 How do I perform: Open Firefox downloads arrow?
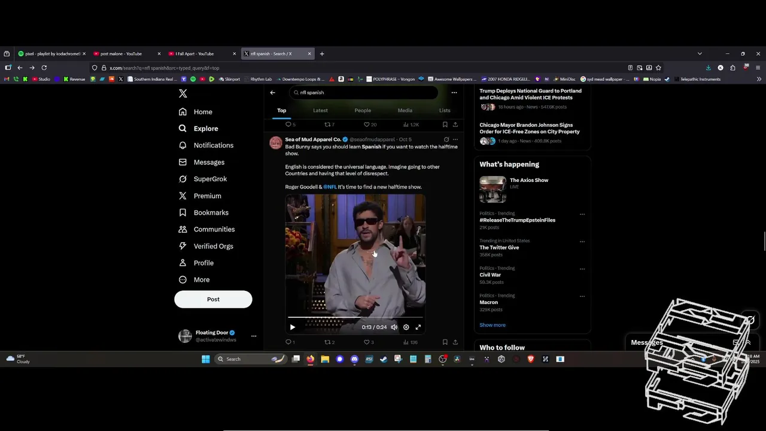click(709, 68)
